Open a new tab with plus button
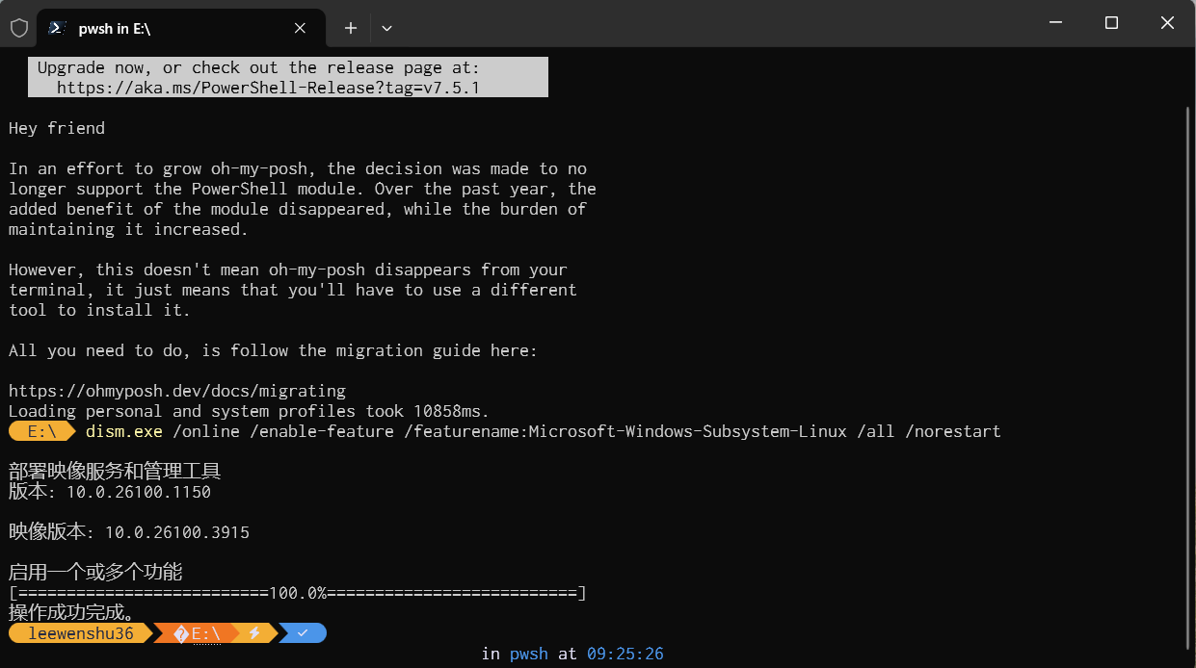 pos(351,28)
